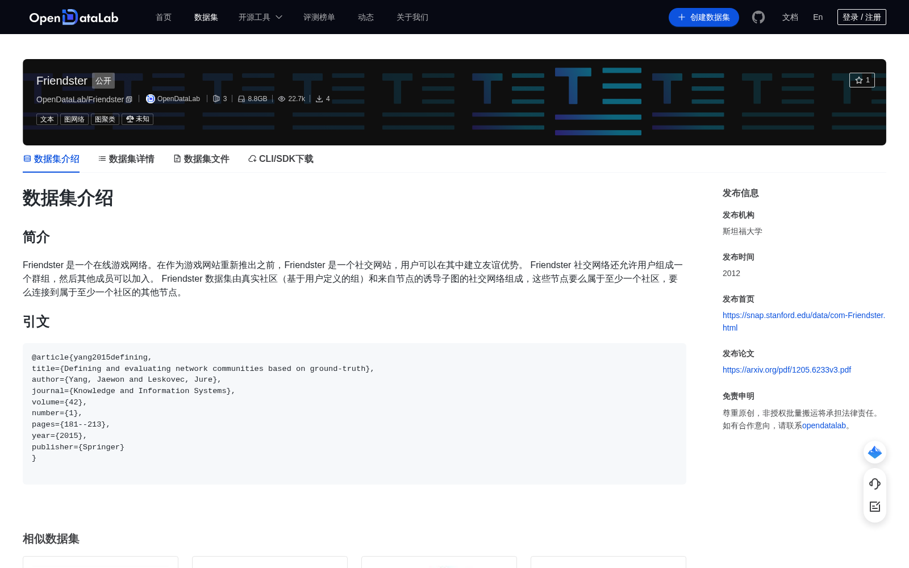
Task: Open 动态 navigation item
Action: tap(366, 17)
